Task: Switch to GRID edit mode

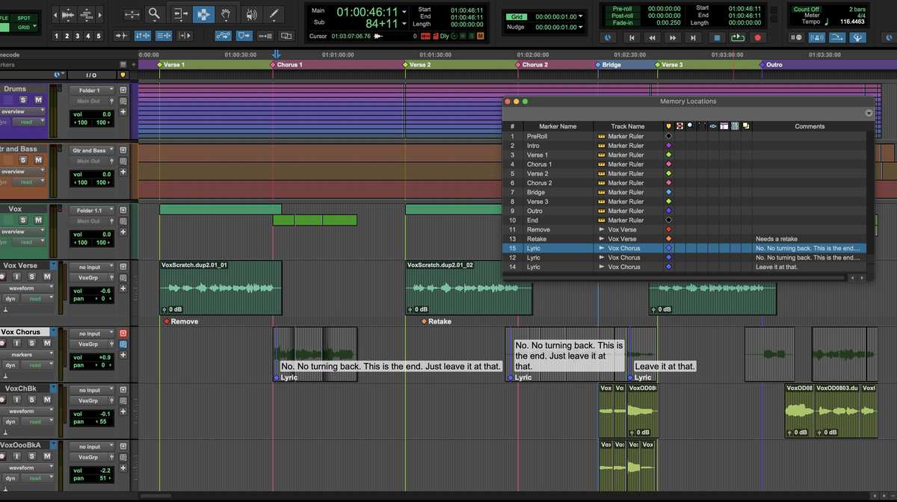Action: point(25,26)
